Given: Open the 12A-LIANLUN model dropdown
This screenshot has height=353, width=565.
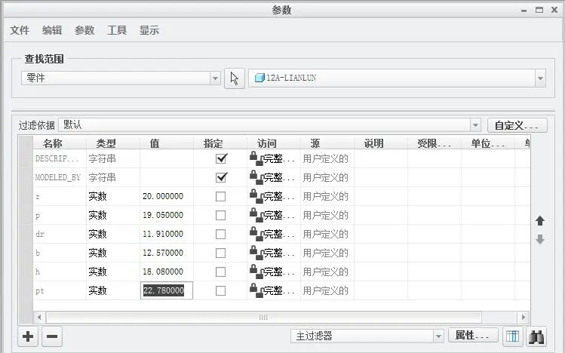Looking at the screenshot, I should pyautogui.click(x=540, y=78).
